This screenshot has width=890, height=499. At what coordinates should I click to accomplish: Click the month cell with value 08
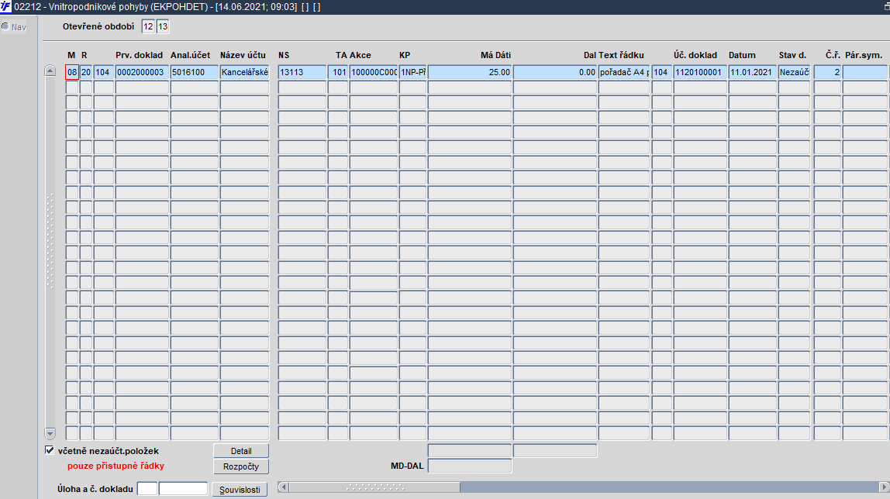click(72, 72)
